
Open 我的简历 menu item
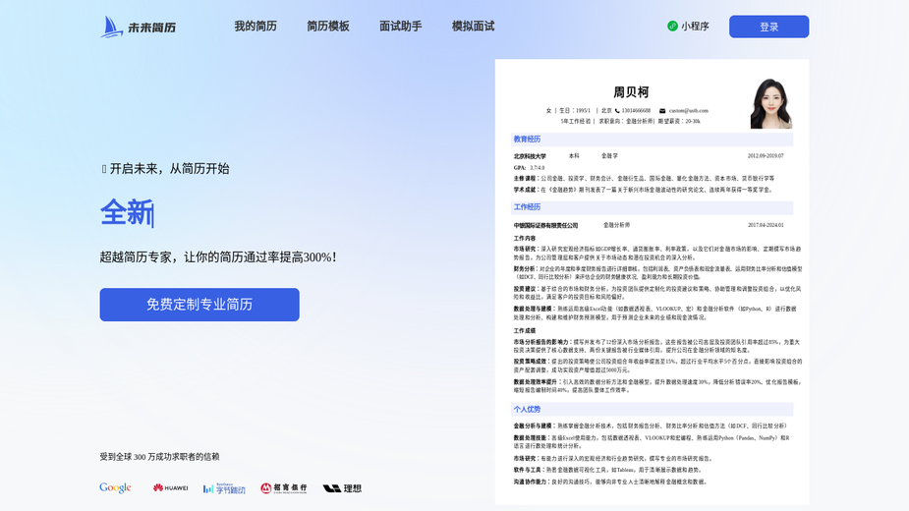click(x=256, y=27)
